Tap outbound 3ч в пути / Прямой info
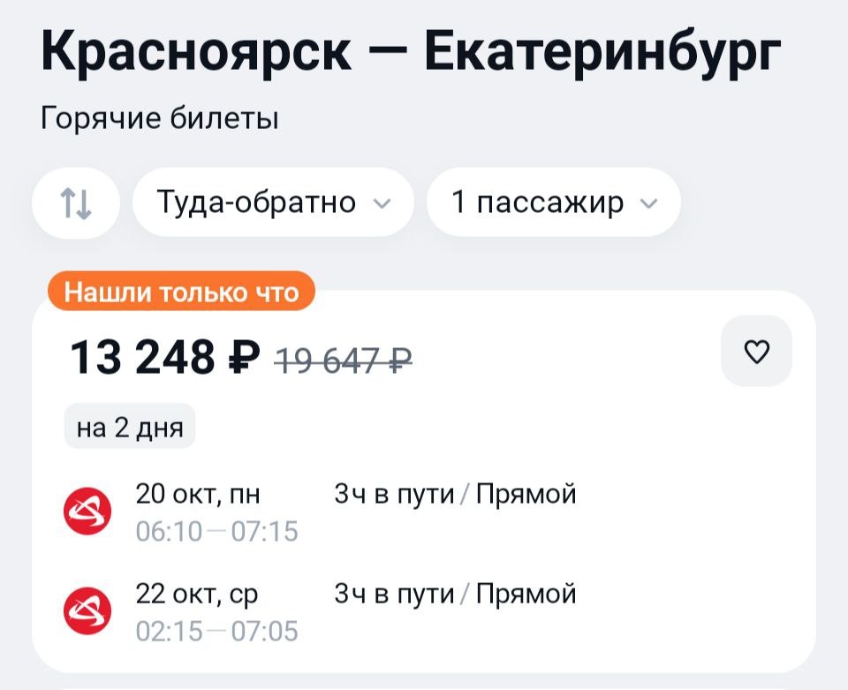The image size is (848, 690). point(455,493)
